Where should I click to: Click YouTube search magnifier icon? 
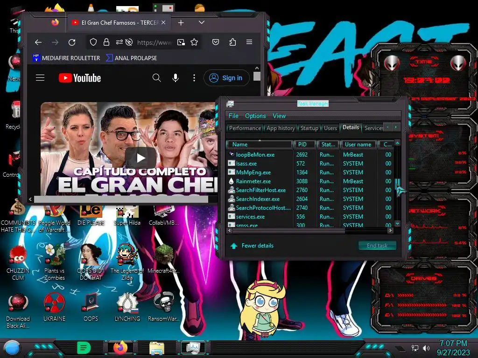(157, 78)
